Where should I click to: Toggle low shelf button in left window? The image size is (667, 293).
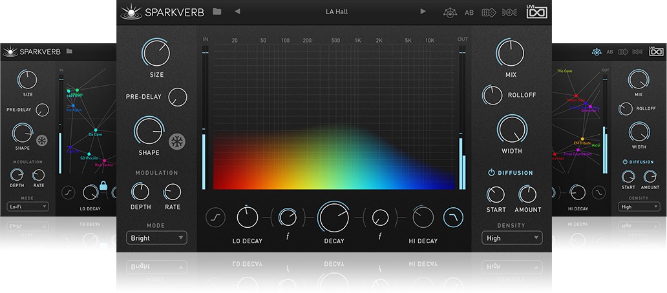click(68, 193)
